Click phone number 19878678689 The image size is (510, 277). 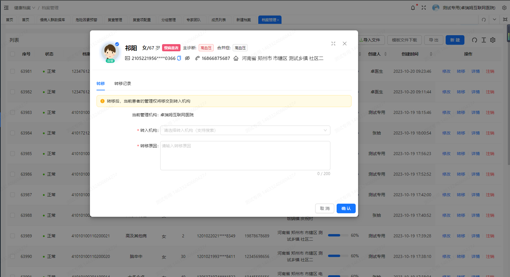tap(257, 236)
